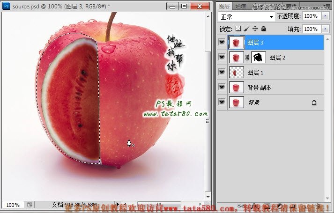Select layer named 图层 3
This screenshot has width=334, height=213.
coord(255,43)
